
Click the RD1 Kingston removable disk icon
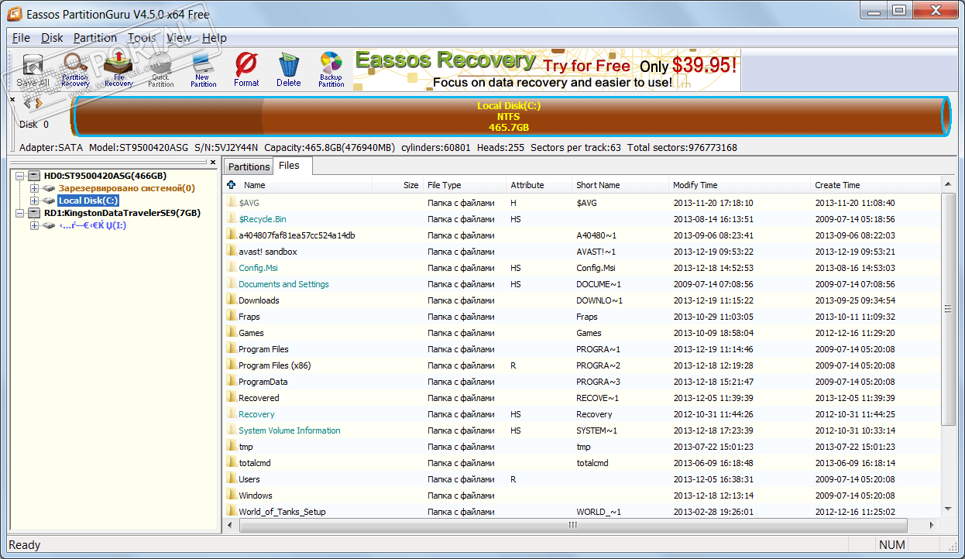pyautogui.click(x=34, y=213)
